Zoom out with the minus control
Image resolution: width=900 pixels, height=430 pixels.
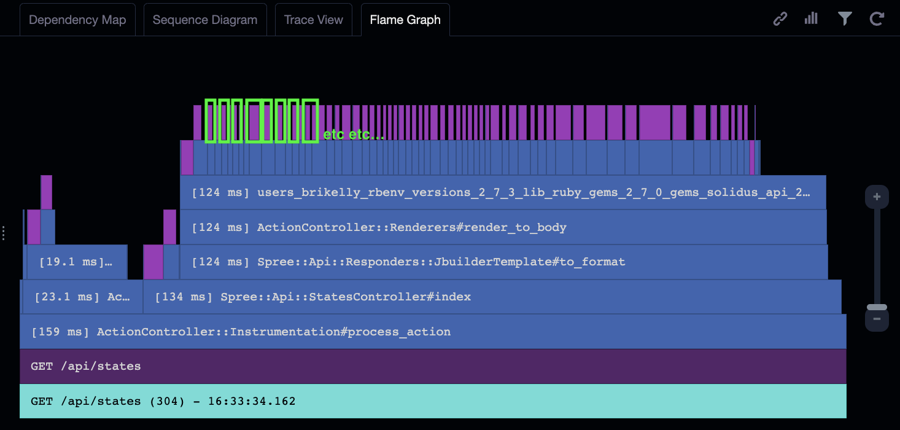click(x=877, y=319)
